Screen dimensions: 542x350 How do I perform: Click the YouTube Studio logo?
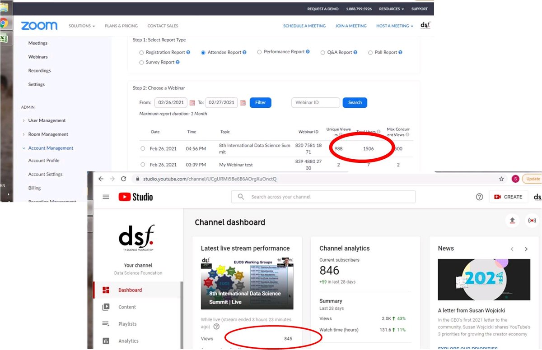[x=135, y=197]
